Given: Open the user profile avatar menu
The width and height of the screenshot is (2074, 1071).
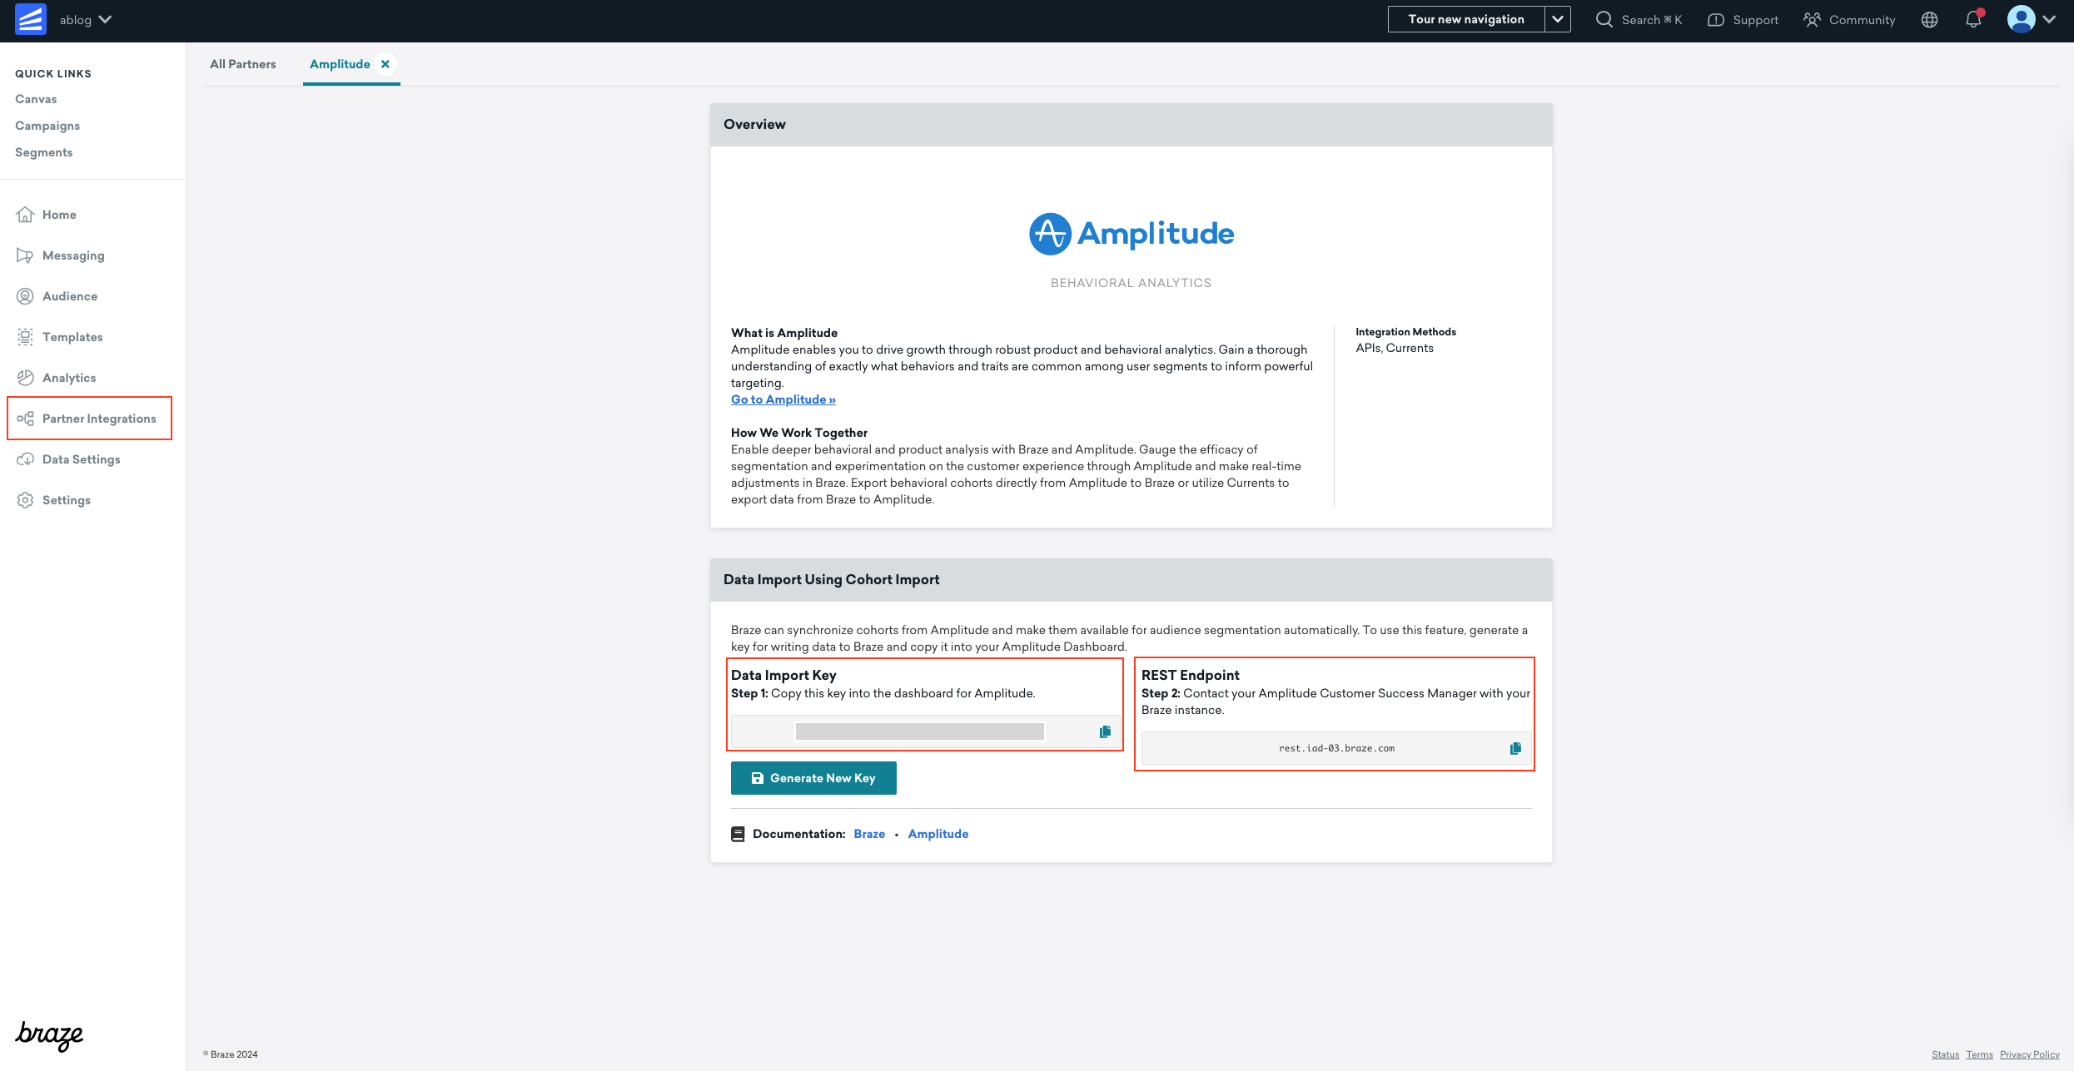Looking at the screenshot, I should coord(2031,19).
